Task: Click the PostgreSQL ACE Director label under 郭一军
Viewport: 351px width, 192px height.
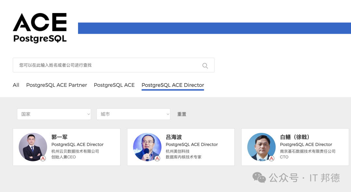Action: (77, 145)
